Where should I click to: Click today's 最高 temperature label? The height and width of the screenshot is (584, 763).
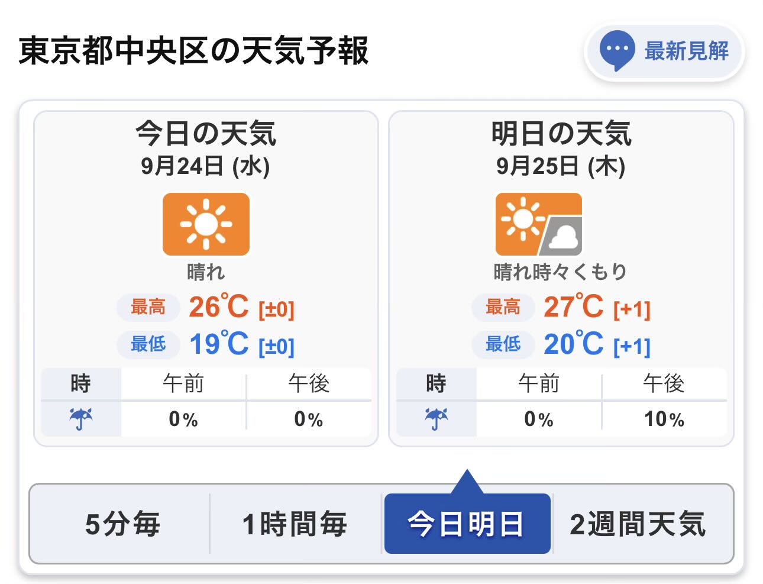click(148, 307)
